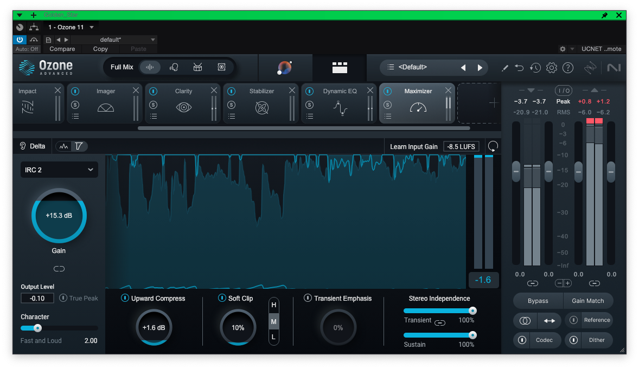Click the Transient stereo independence slider
Image resolution: width=639 pixels, height=369 pixels.
440,311
